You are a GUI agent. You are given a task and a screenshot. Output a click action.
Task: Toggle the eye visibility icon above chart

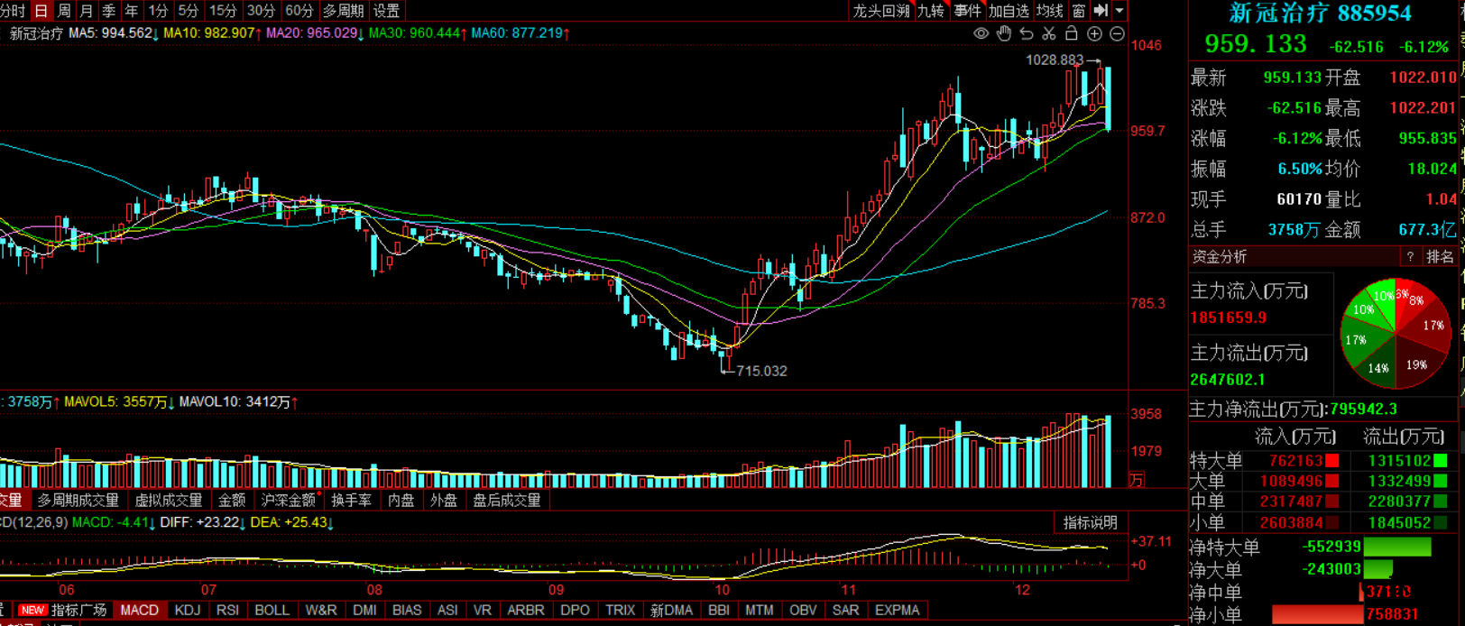(x=981, y=33)
